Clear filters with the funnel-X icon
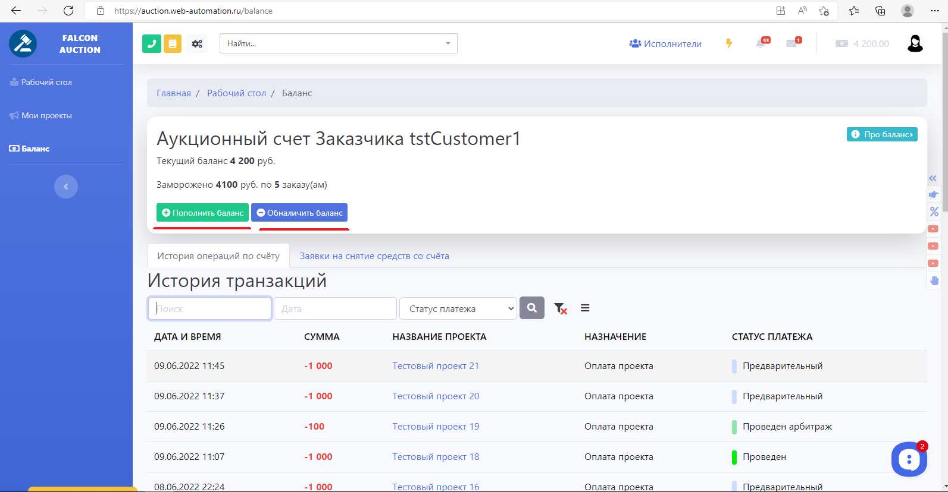Image resolution: width=948 pixels, height=492 pixels. [560, 308]
